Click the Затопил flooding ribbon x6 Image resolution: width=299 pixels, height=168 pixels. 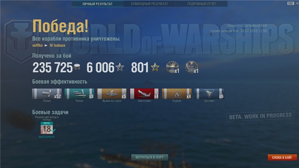point(209,94)
